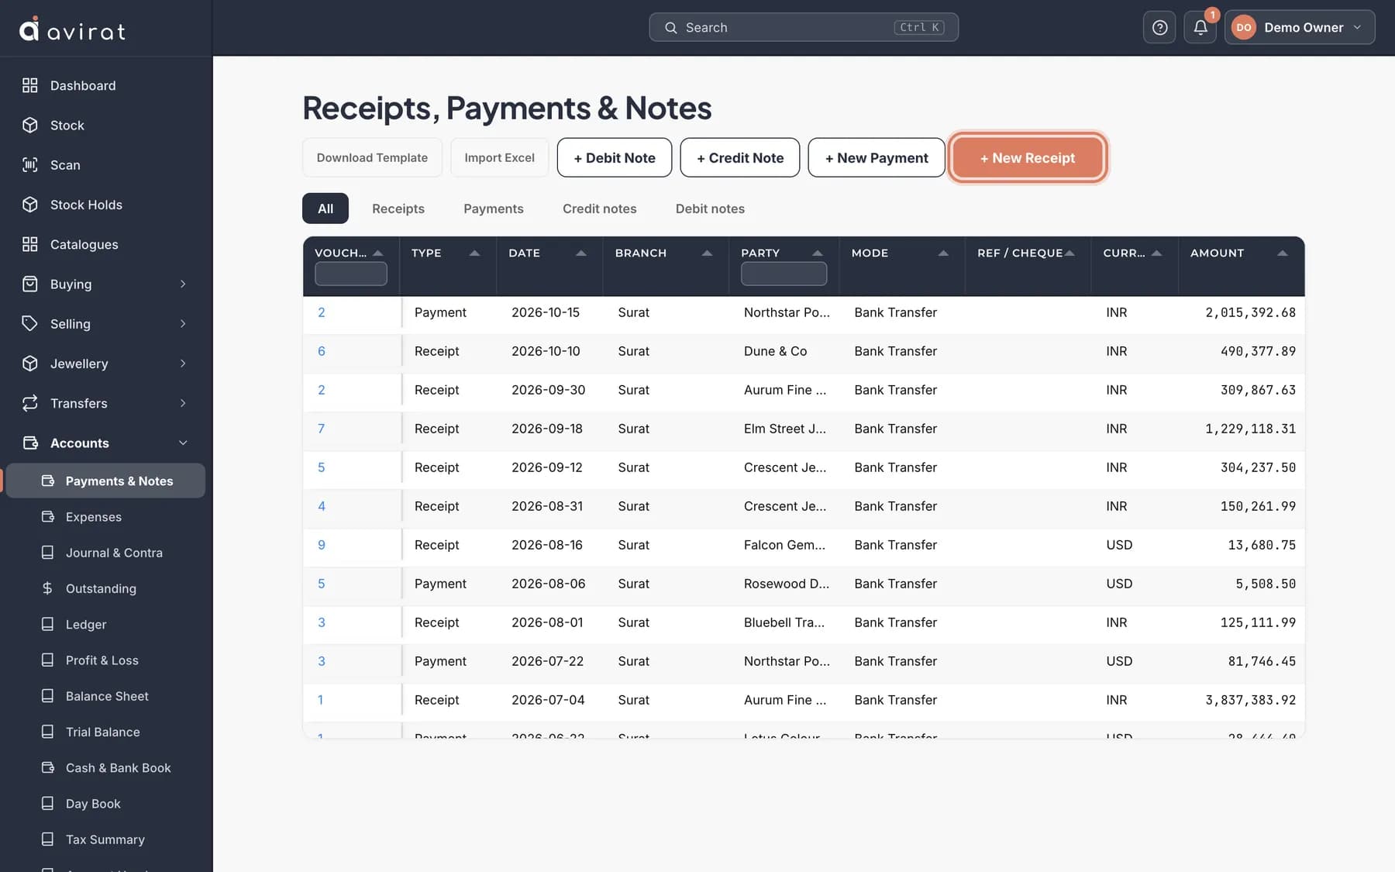This screenshot has width=1395, height=872.
Task: Click the Search field
Action: (804, 27)
